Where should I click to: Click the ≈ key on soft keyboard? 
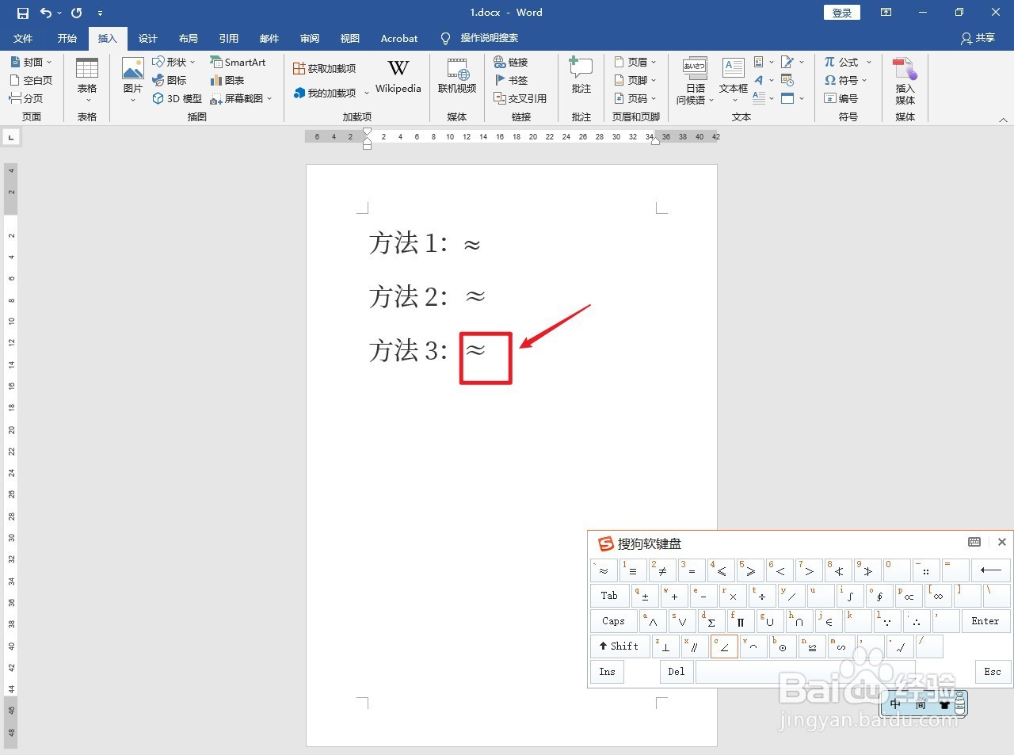(604, 570)
